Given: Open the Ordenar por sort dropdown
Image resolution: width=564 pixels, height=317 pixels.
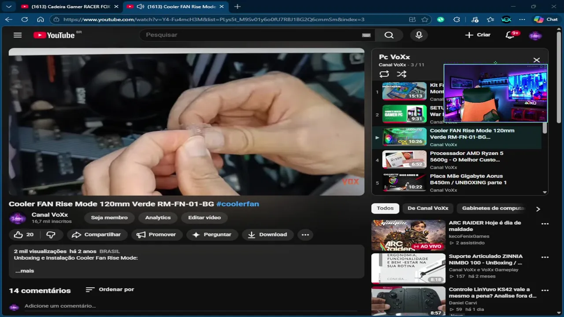Looking at the screenshot, I should [x=110, y=289].
